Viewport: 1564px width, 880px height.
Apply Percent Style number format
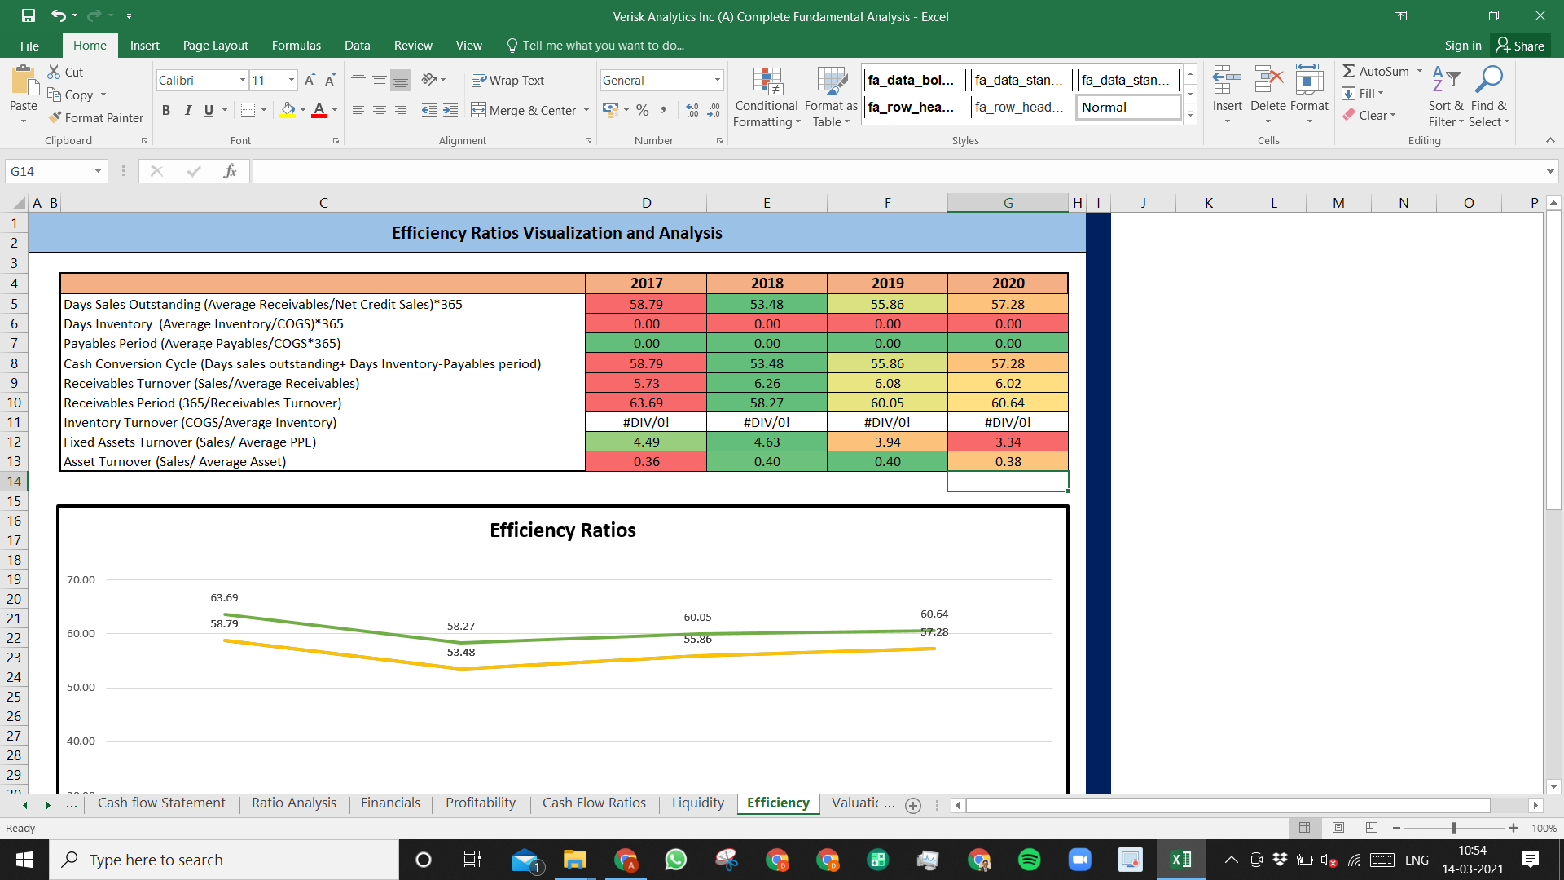point(643,110)
